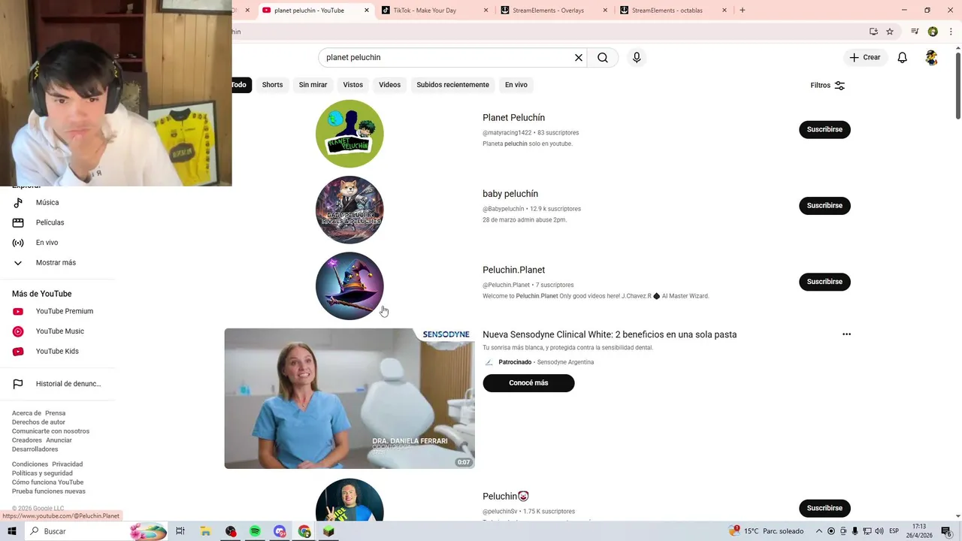Open the media control icon in Chrome toolbar

tap(915, 32)
